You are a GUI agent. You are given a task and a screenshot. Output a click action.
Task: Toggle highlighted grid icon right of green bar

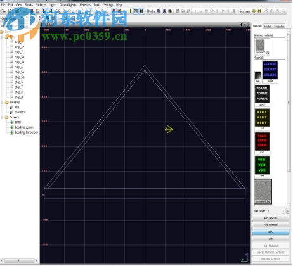(x=136, y=11)
